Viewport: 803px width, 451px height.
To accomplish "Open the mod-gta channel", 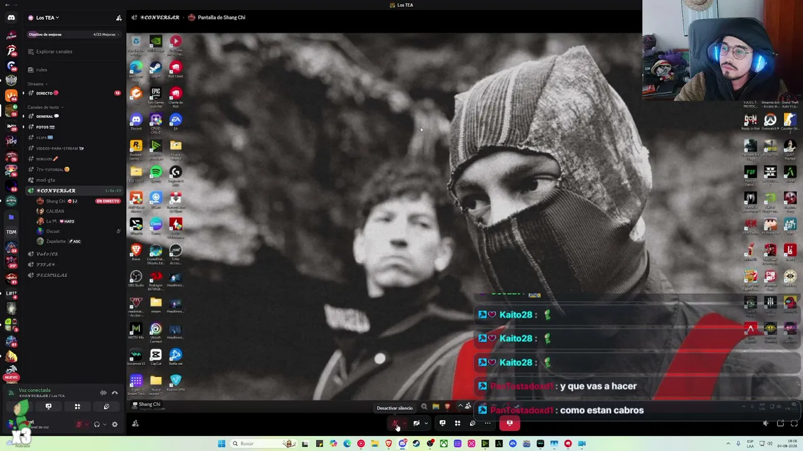I will coord(73,180).
